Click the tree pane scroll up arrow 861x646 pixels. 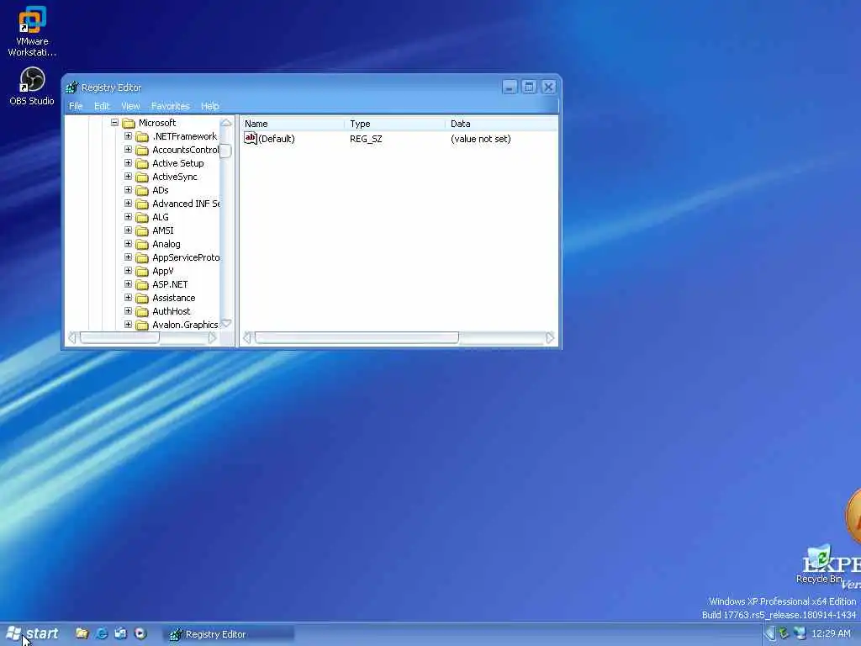(x=225, y=123)
